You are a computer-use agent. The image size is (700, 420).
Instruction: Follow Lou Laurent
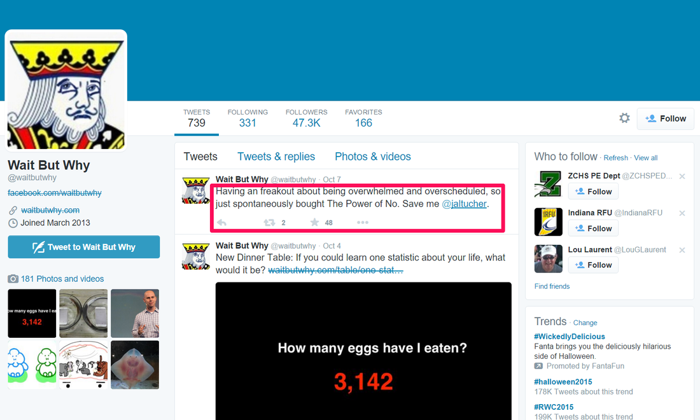coord(593,265)
